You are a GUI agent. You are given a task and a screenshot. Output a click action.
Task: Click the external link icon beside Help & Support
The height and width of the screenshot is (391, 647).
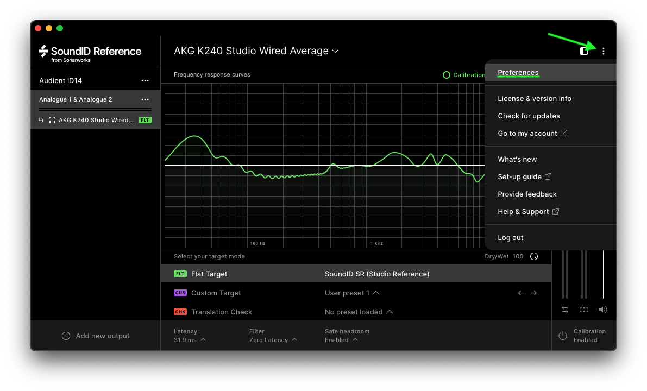[556, 211]
